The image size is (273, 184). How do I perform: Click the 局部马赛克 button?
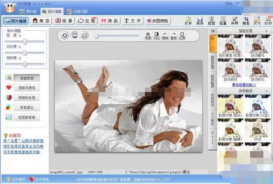tap(27, 88)
